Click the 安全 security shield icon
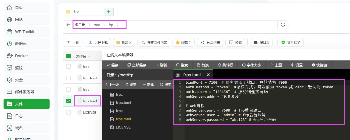This screenshot has width=350, height=140. (10, 80)
